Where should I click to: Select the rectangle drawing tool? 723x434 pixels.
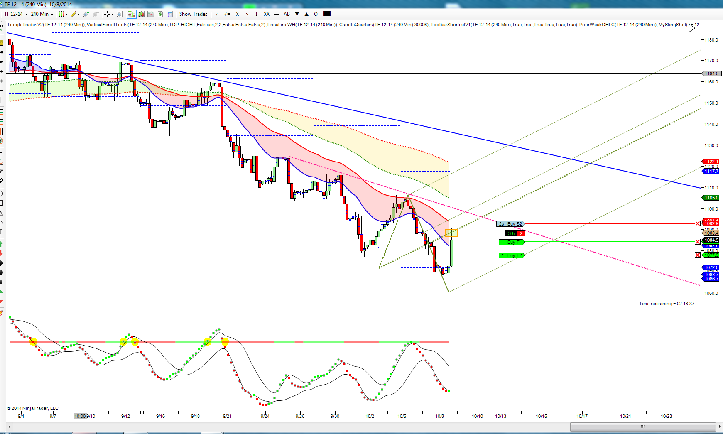(x=1, y=203)
